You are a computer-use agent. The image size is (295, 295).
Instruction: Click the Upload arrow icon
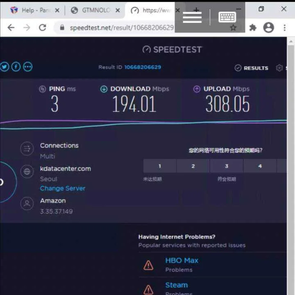[197, 89]
